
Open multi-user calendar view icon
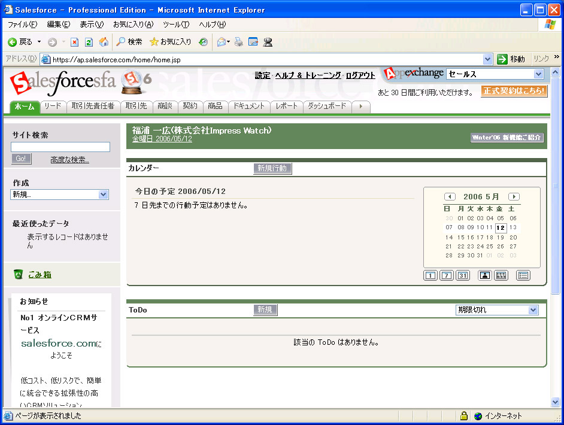(x=501, y=275)
